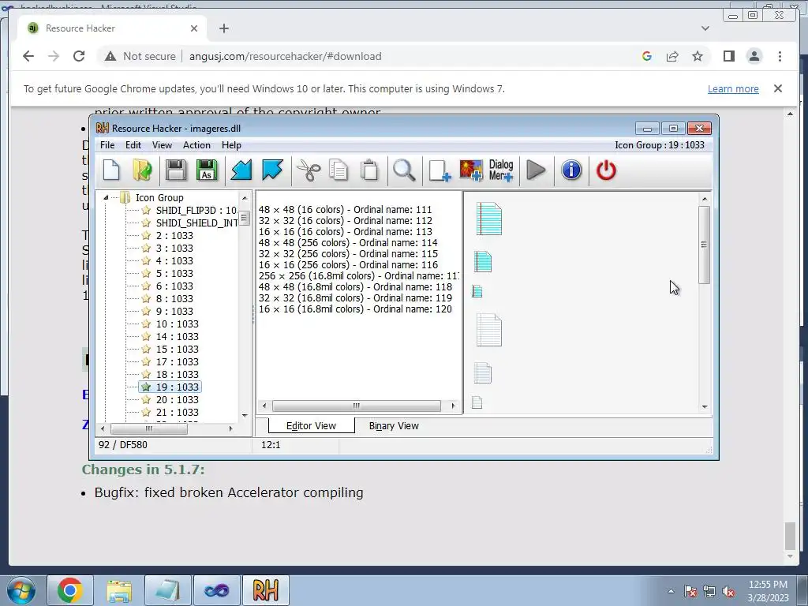Click the Save As floppy icon
This screenshot has width=808, height=606.
(207, 170)
